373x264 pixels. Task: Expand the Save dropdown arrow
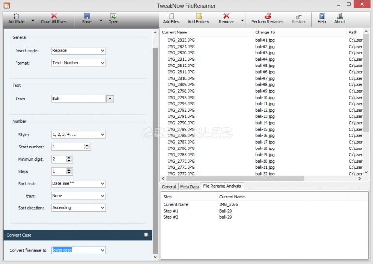[x=101, y=21]
